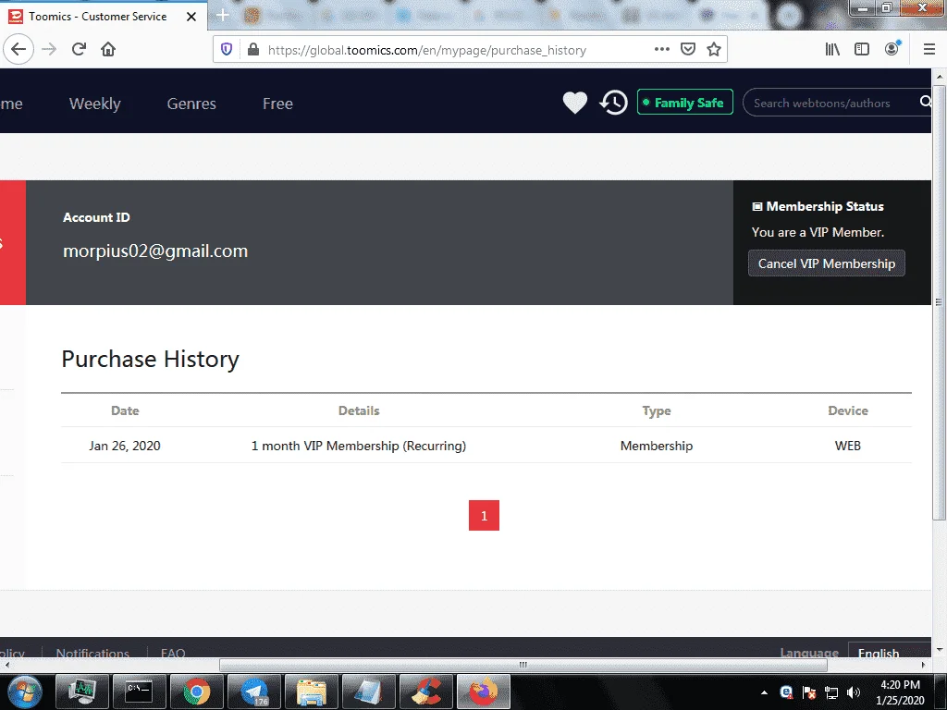Click the Device column header
Image resolution: width=947 pixels, height=710 pixels.
pyautogui.click(x=848, y=410)
